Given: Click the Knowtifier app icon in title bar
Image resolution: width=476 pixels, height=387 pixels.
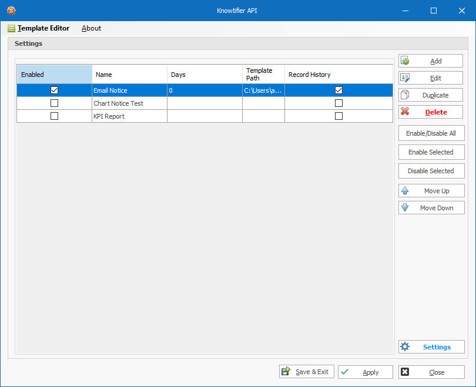Looking at the screenshot, I should [11, 11].
